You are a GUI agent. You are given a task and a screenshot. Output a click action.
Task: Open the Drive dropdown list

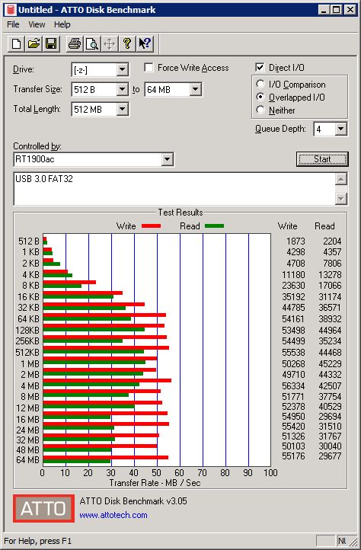[x=122, y=69]
